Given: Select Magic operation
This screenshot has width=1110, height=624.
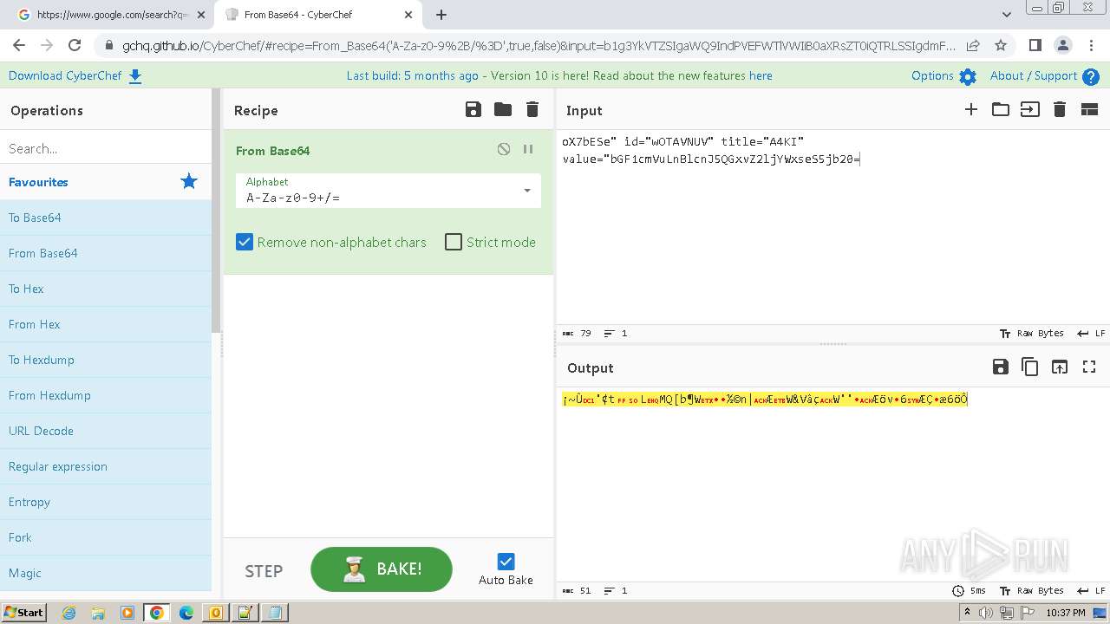Looking at the screenshot, I should (106, 573).
